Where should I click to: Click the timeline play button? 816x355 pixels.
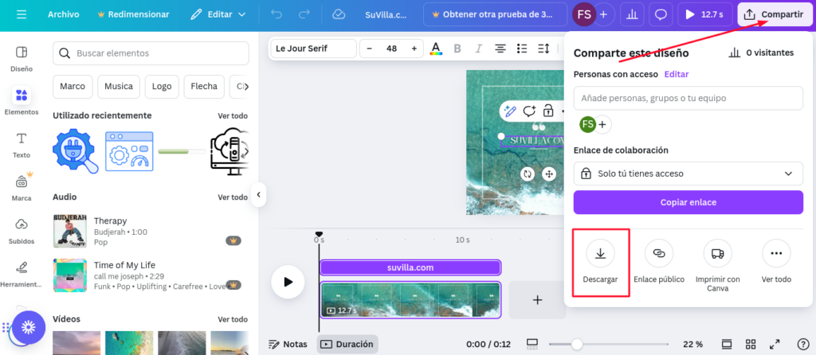click(288, 282)
